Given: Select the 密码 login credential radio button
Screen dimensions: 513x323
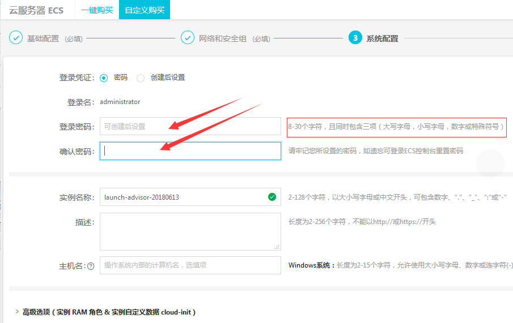Looking at the screenshot, I should (x=104, y=77).
